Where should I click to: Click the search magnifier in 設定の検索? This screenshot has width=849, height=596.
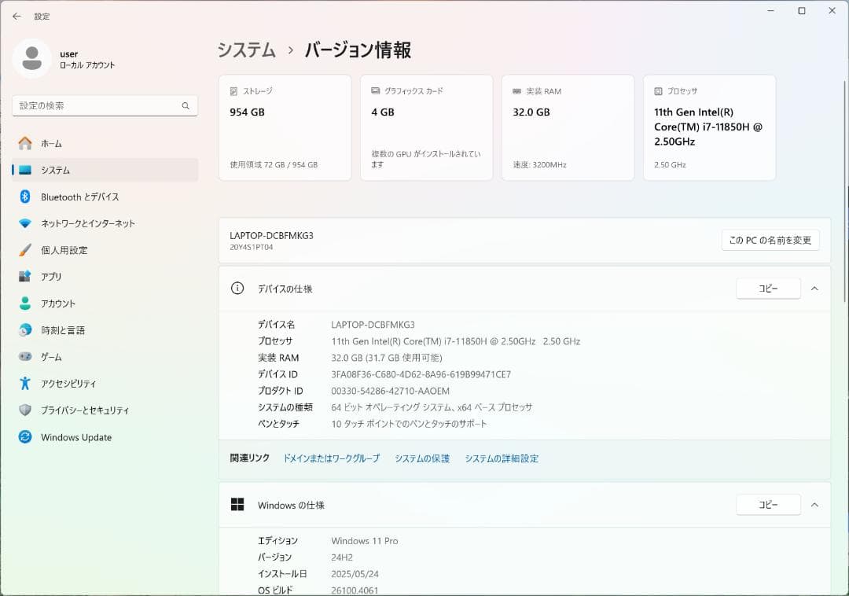coord(186,106)
